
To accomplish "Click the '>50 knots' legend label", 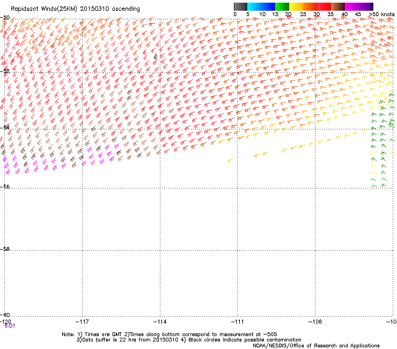I will (x=381, y=14).
